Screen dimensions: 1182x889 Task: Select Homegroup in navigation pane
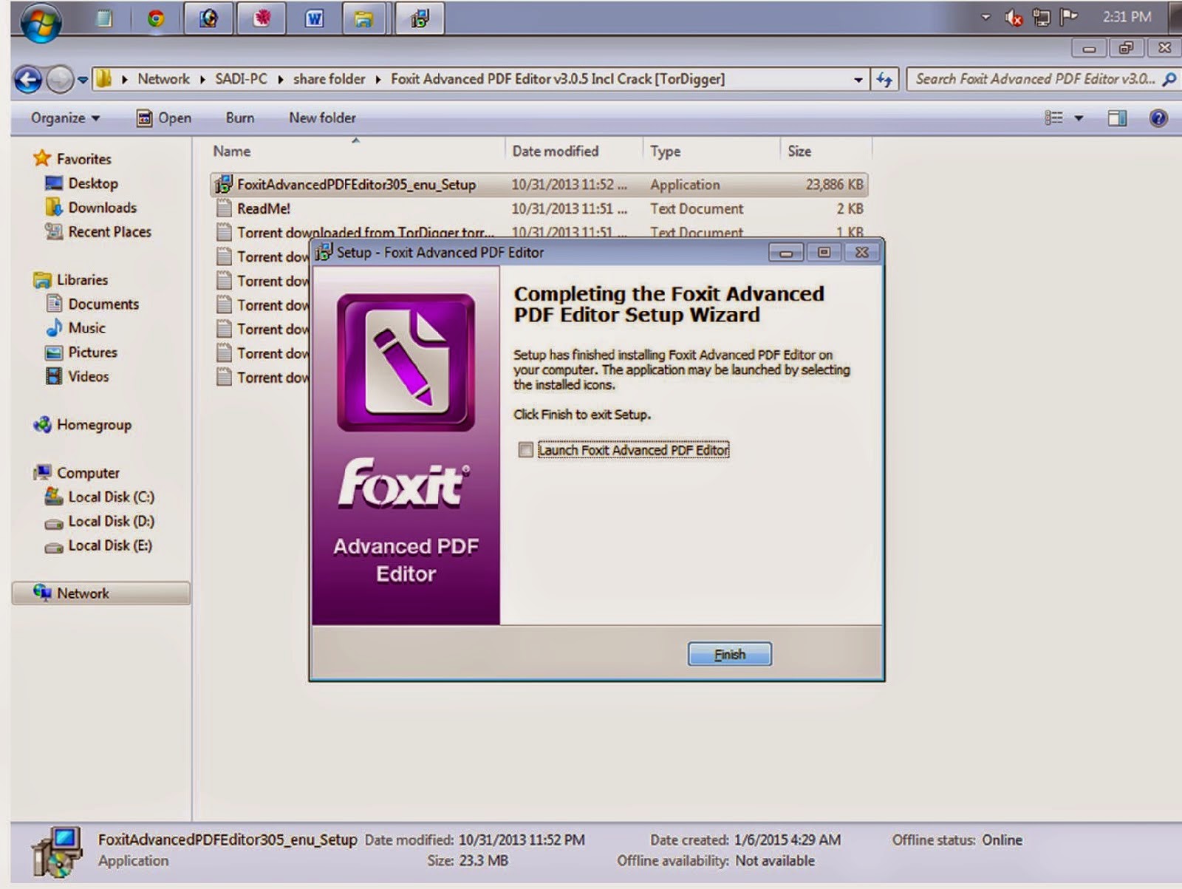tap(94, 425)
